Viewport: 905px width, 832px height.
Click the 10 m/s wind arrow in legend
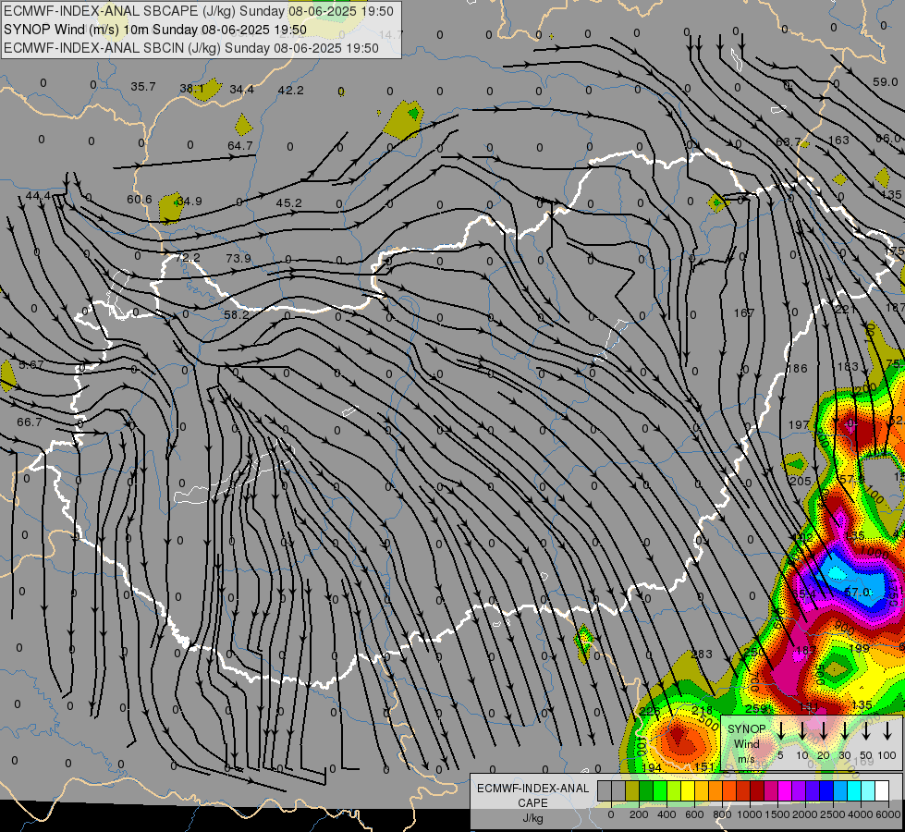801,731
